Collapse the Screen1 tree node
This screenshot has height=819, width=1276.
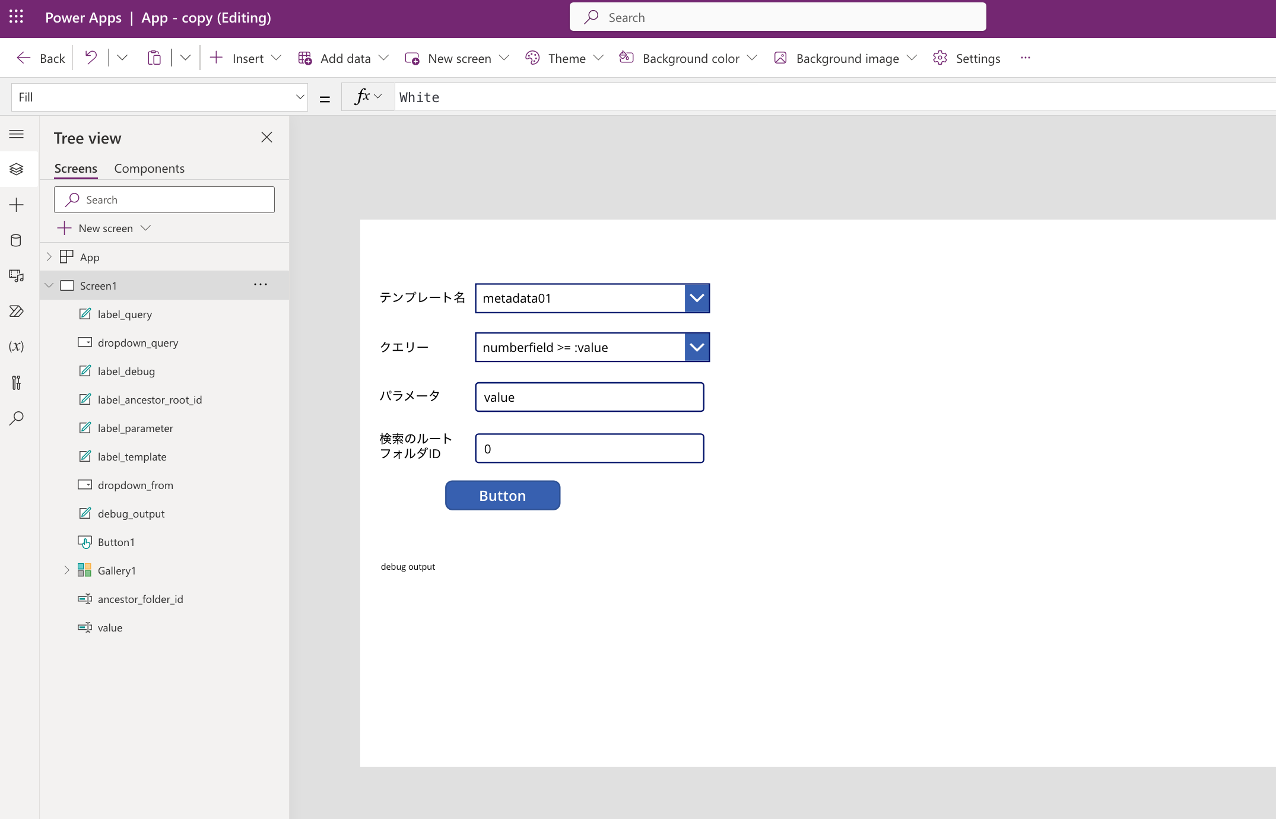[x=49, y=285]
